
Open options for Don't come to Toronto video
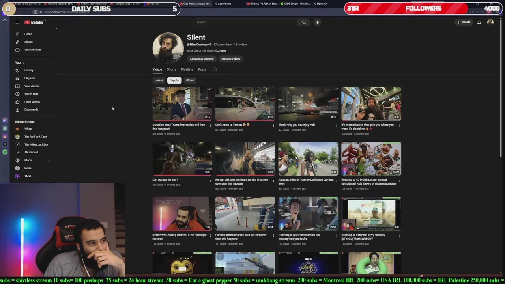point(273,125)
